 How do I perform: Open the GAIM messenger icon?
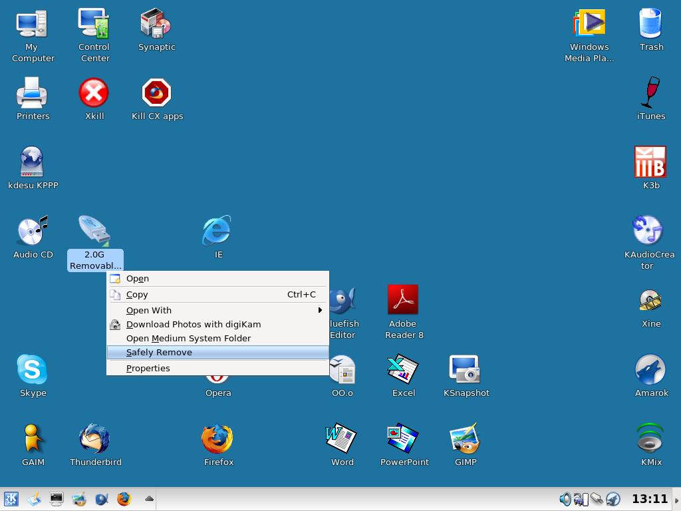[33, 438]
